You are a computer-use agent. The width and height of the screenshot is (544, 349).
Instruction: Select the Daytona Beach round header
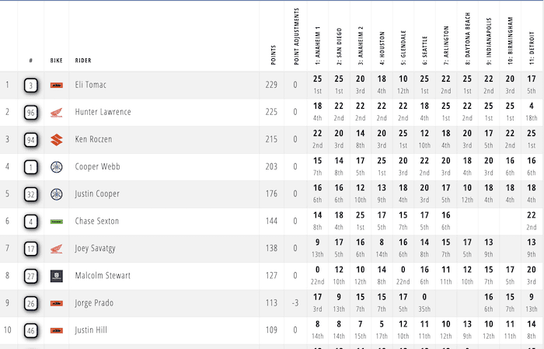coord(468,35)
